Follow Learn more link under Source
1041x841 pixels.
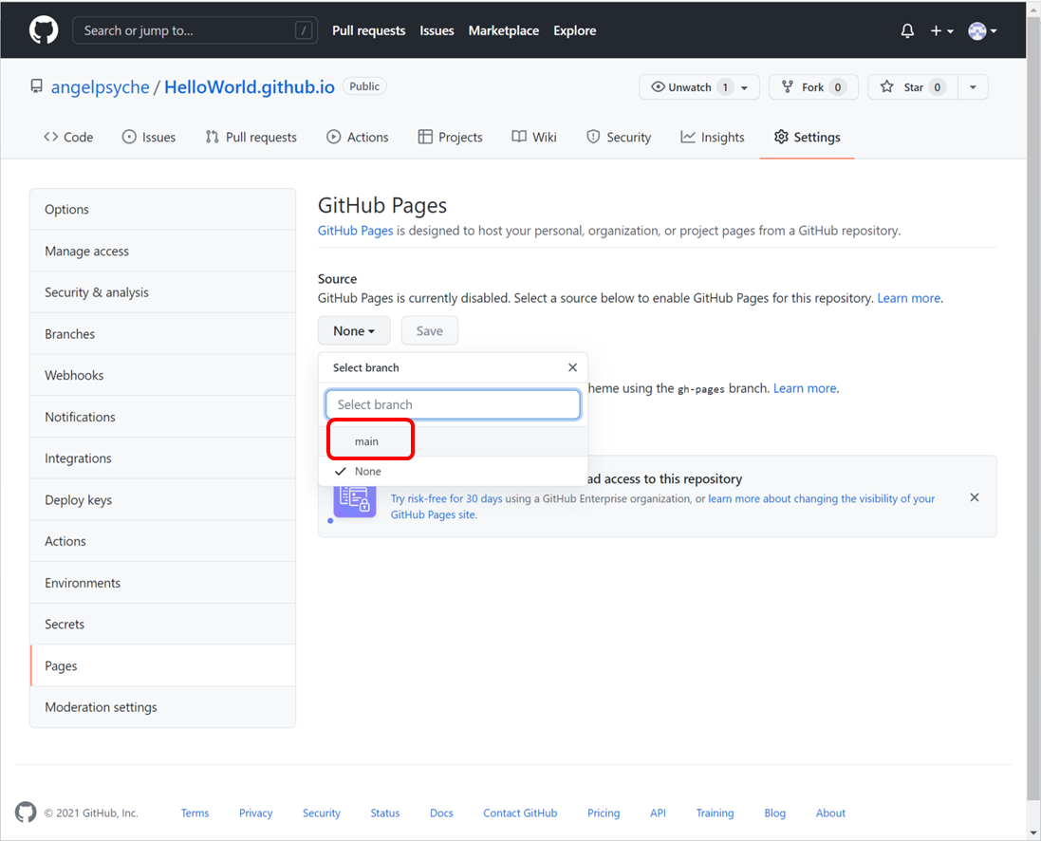tap(909, 298)
